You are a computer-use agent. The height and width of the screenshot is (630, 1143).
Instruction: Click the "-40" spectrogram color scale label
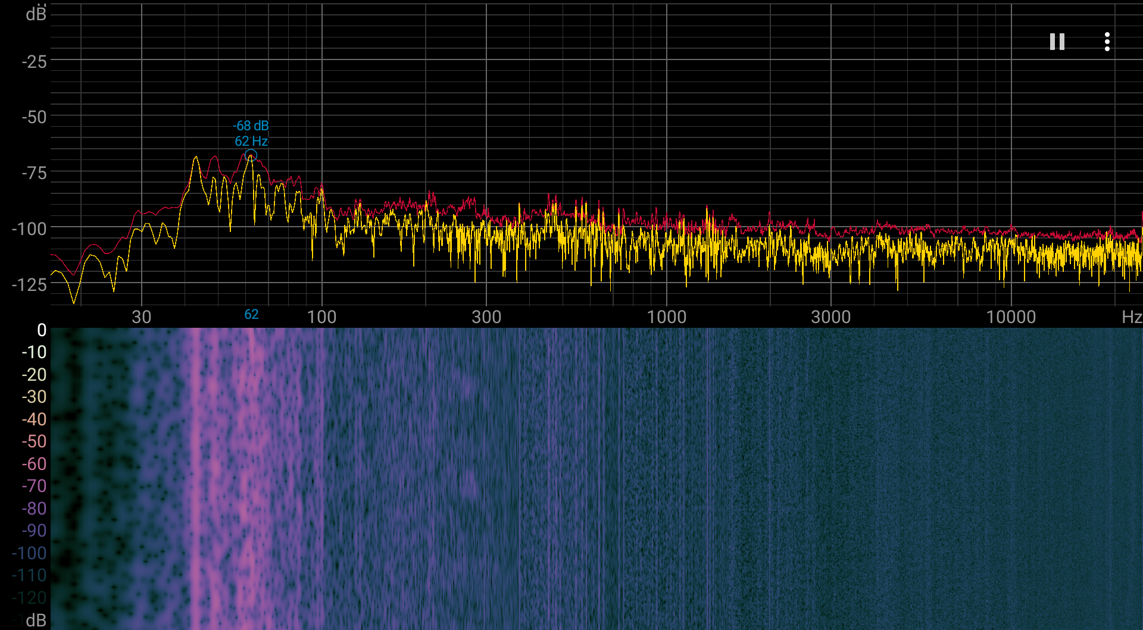coord(34,419)
